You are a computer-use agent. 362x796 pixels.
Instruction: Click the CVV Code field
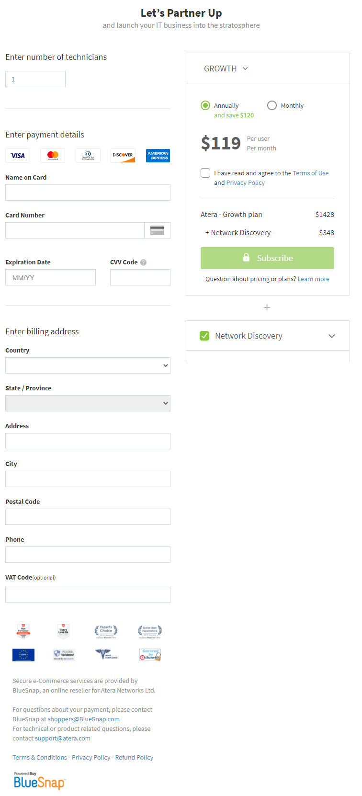click(140, 277)
